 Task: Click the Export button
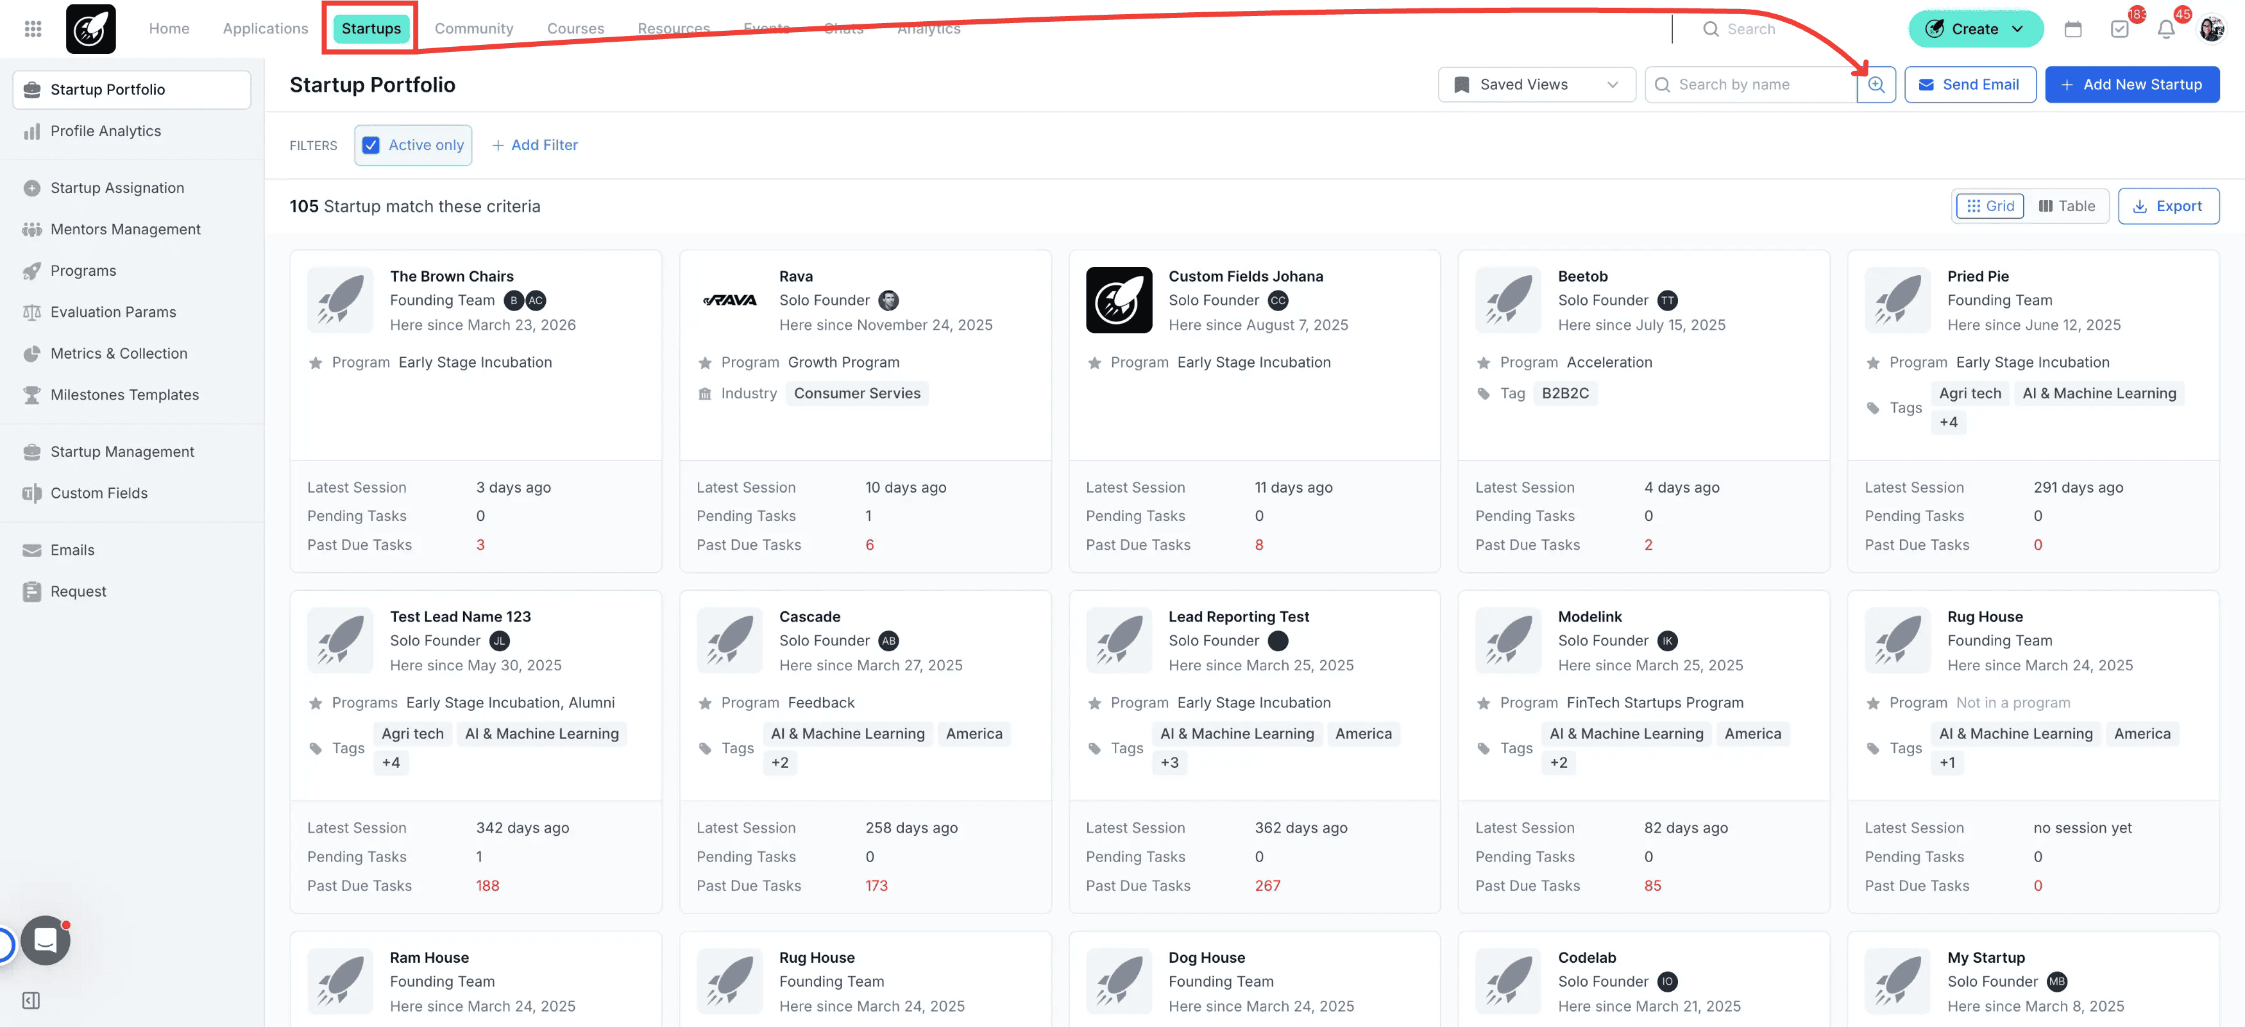(2168, 206)
